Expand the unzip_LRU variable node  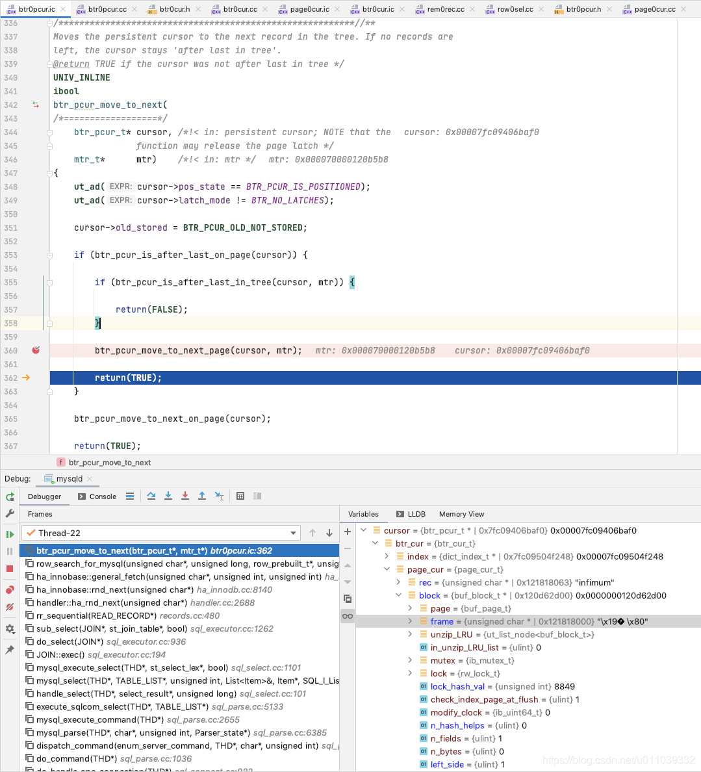410,634
